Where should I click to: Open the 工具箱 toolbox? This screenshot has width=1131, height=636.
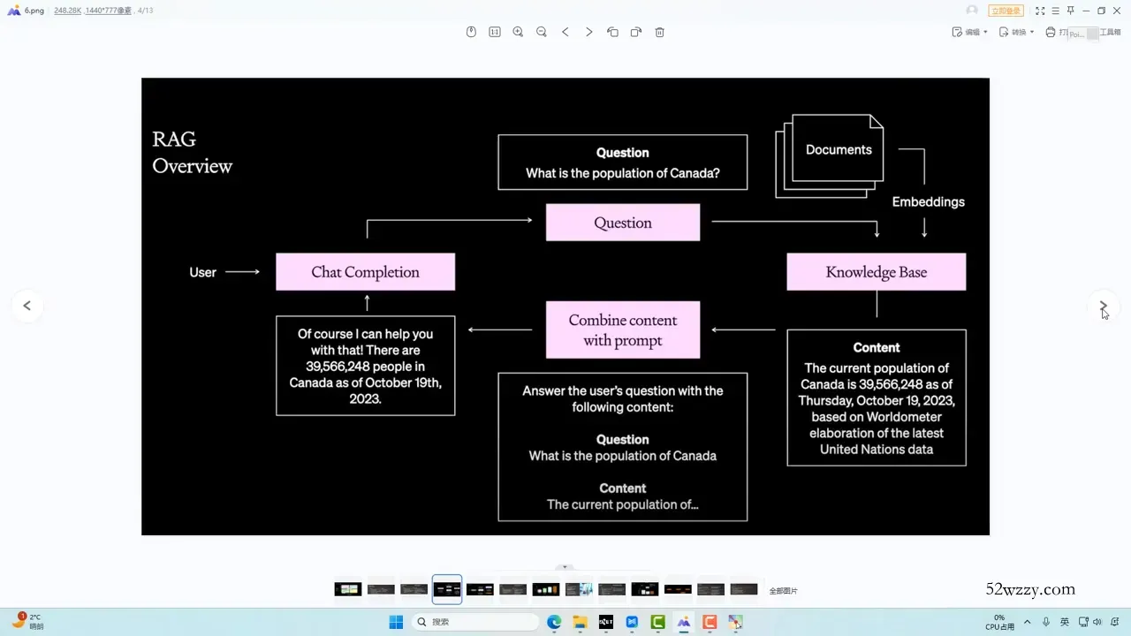point(1109,32)
